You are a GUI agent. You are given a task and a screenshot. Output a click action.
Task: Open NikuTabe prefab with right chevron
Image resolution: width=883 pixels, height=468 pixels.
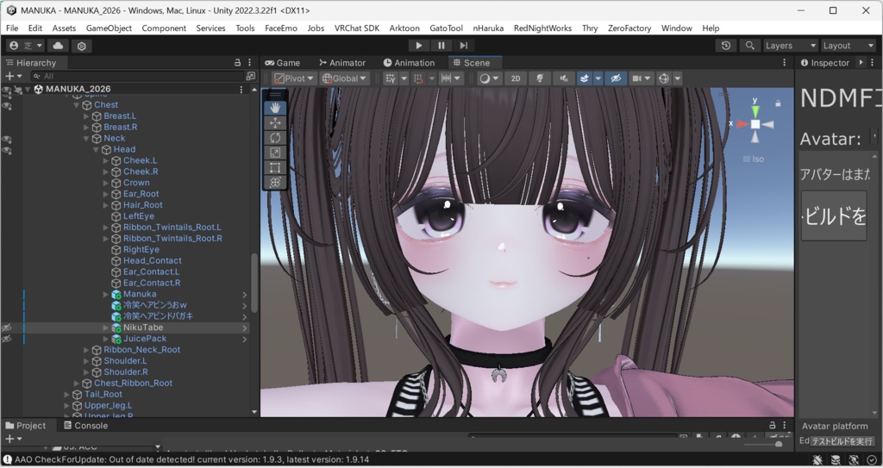[x=245, y=328]
